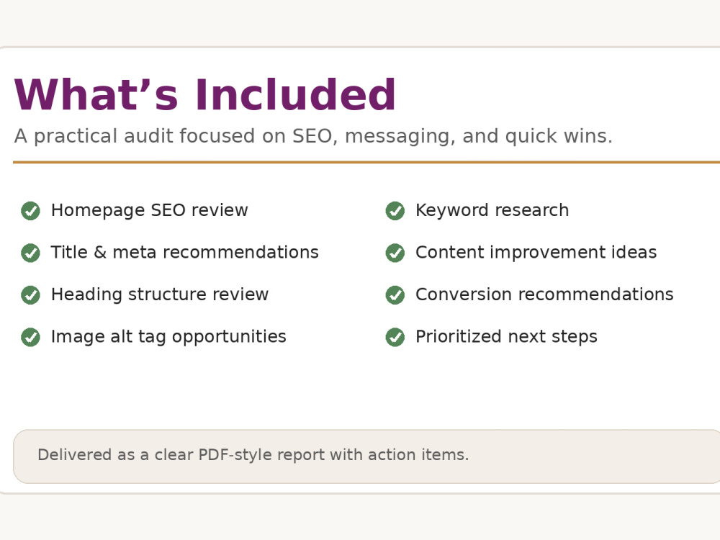Click the green check next to Heading structure review
This screenshot has width=720, height=540.
pyautogui.click(x=30, y=294)
